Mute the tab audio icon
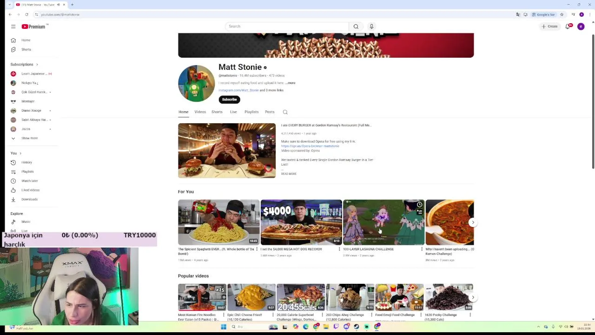The image size is (595, 335). pyautogui.click(x=58, y=5)
